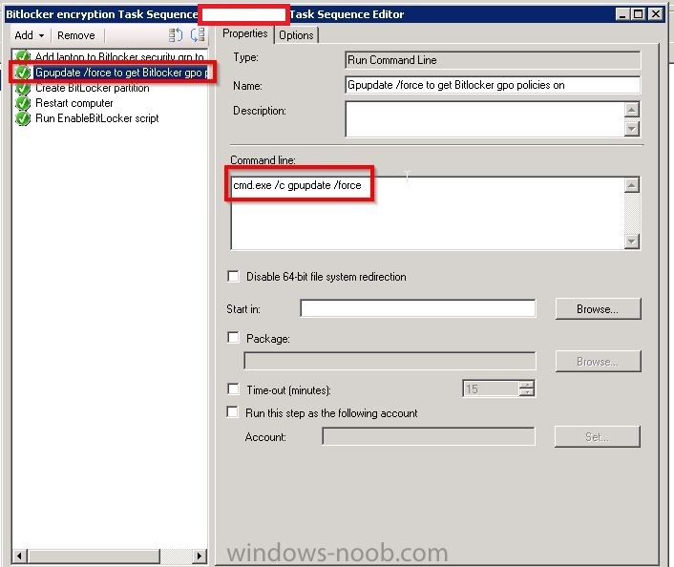Click the Account input field
The height and width of the screenshot is (567, 674).
[x=429, y=436]
